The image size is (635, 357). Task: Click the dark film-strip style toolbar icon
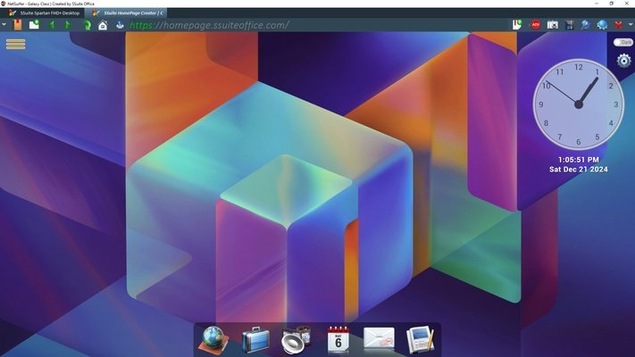570,25
